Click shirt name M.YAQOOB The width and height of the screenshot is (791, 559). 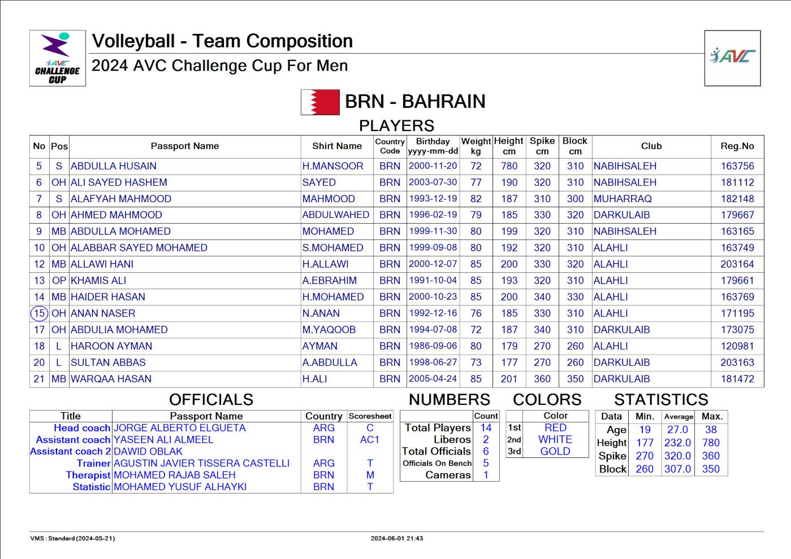[328, 330]
